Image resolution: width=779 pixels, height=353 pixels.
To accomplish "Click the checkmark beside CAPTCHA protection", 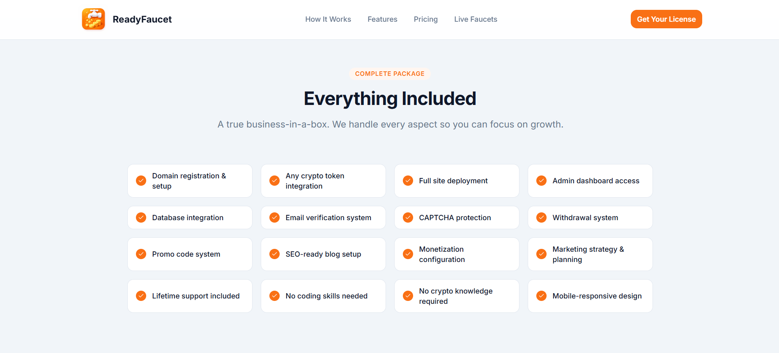I will click(408, 217).
